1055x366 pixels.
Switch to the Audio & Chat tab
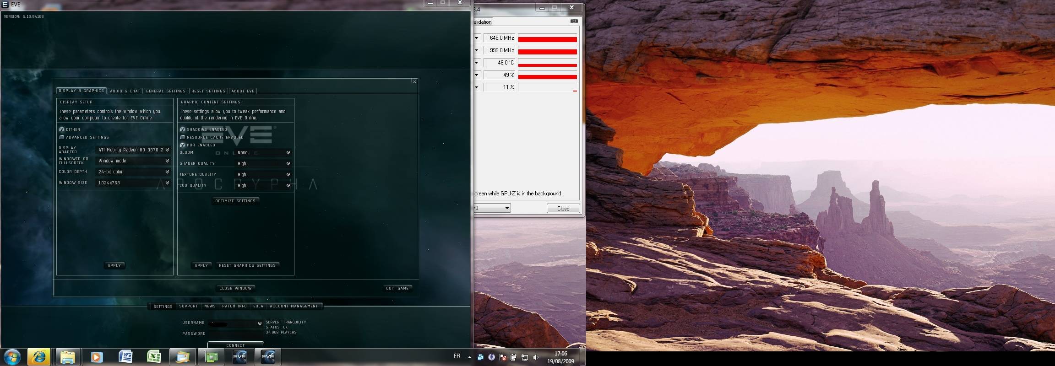pyautogui.click(x=125, y=91)
